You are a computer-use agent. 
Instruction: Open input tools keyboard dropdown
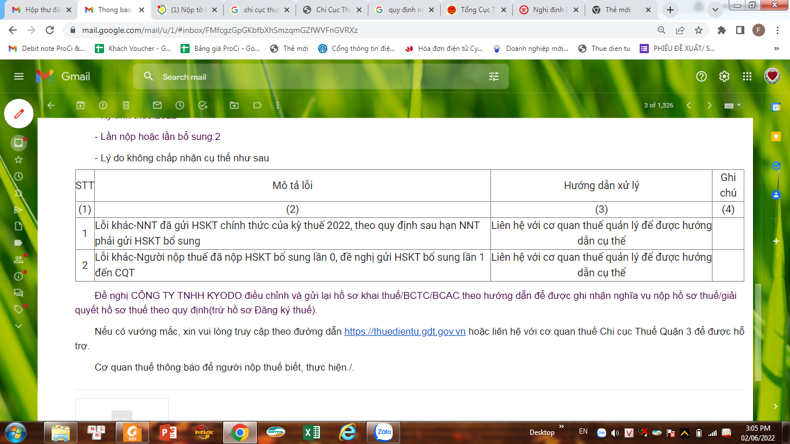coord(732,105)
